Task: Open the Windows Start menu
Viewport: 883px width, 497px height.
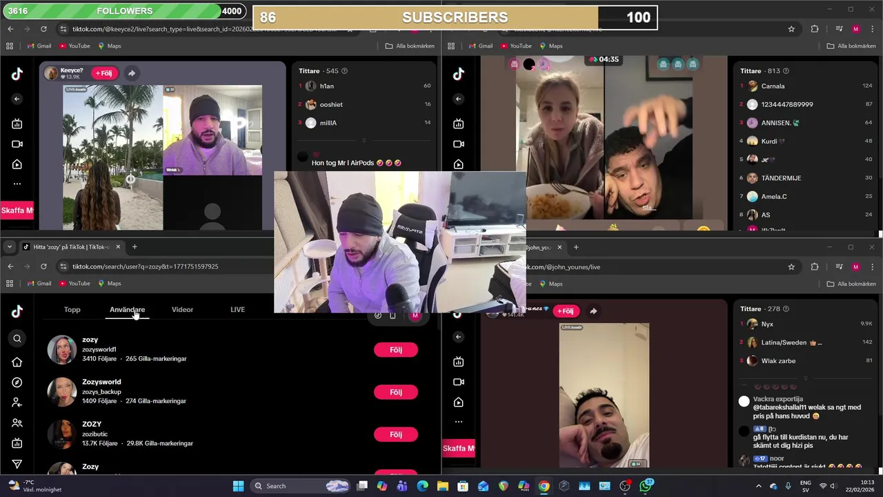Action: click(238, 486)
